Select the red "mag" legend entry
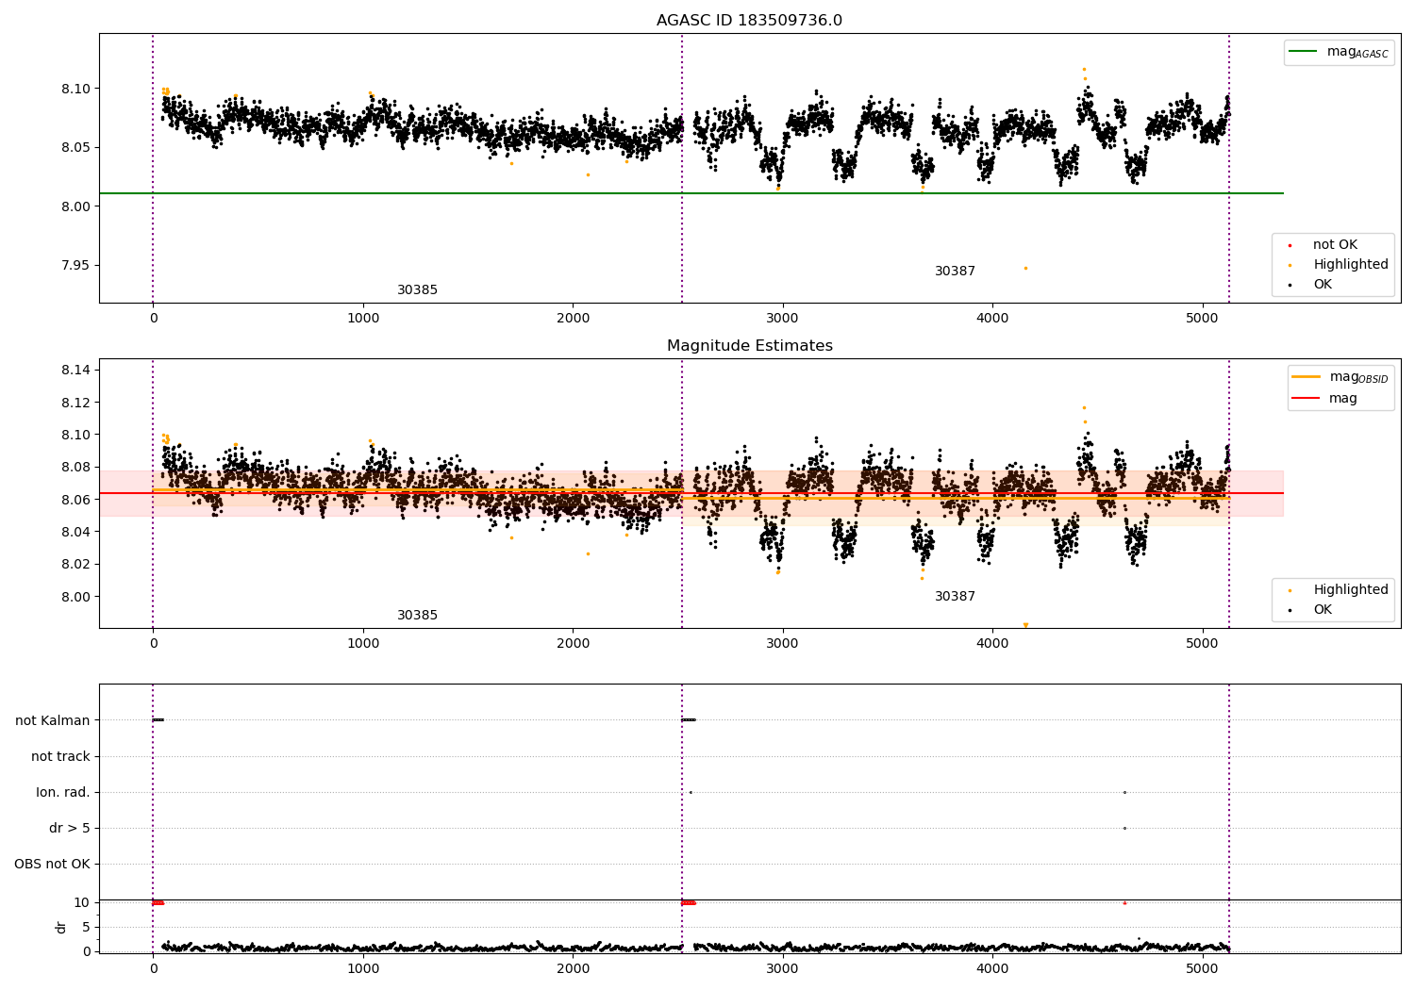This screenshot has height=990, width=1415. tap(1324, 398)
